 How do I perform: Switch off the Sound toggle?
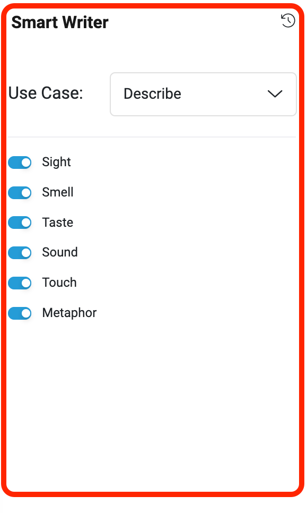pyautogui.click(x=20, y=253)
